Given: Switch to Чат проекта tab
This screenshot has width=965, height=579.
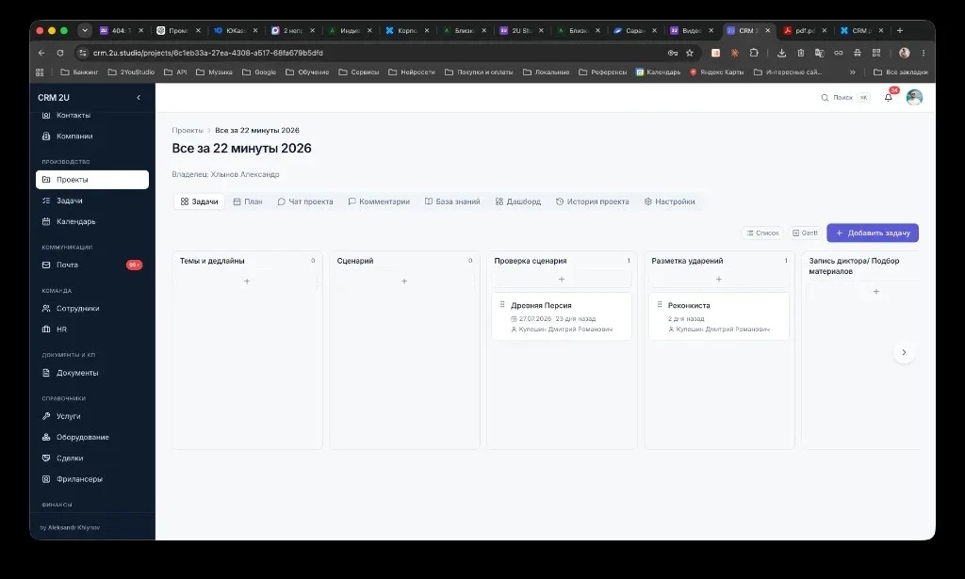Looking at the screenshot, I should point(305,201).
